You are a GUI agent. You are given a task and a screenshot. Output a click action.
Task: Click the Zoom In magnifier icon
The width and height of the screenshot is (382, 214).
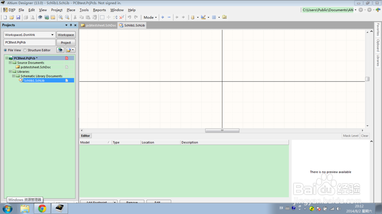click(x=61, y=17)
